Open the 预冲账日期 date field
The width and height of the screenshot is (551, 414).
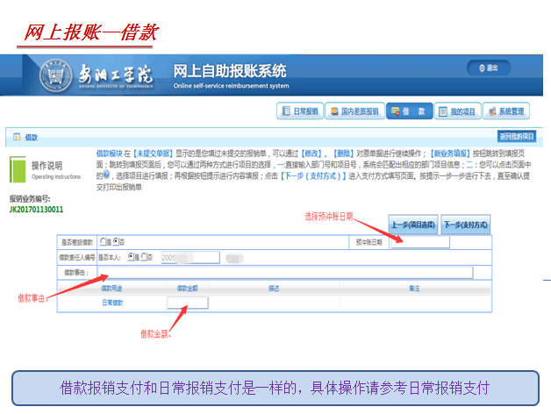pyautogui.click(x=419, y=242)
